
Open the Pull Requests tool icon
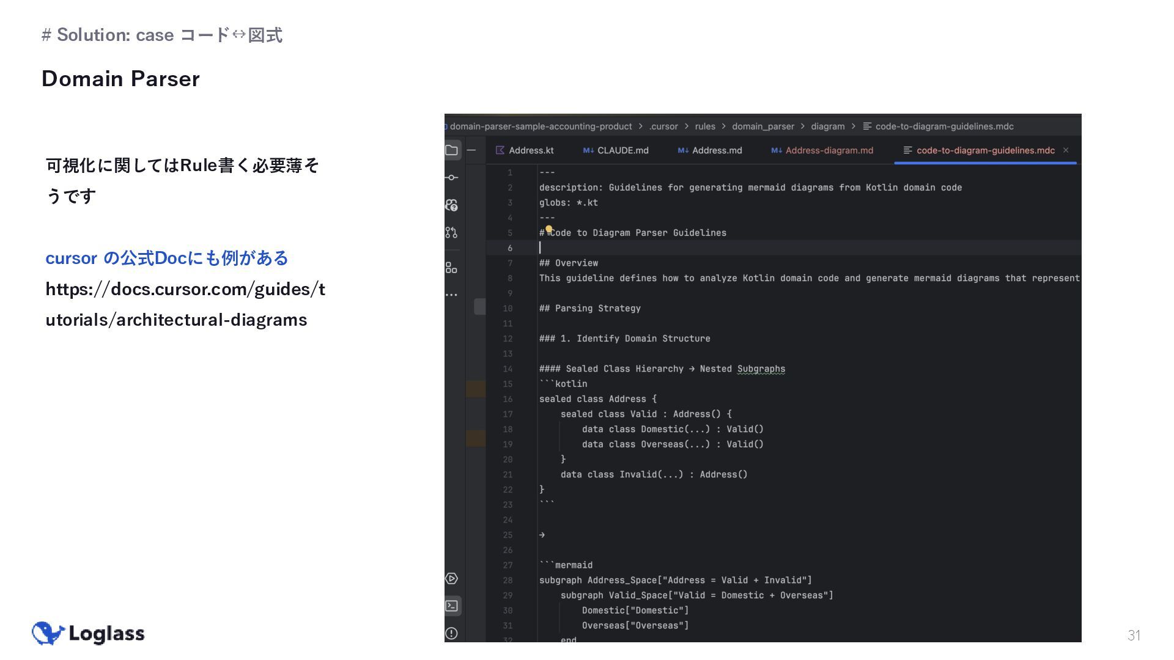coord(452,232)
